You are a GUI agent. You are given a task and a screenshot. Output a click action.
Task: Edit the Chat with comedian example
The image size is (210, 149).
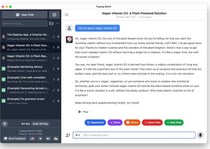(x=54, y=80)
